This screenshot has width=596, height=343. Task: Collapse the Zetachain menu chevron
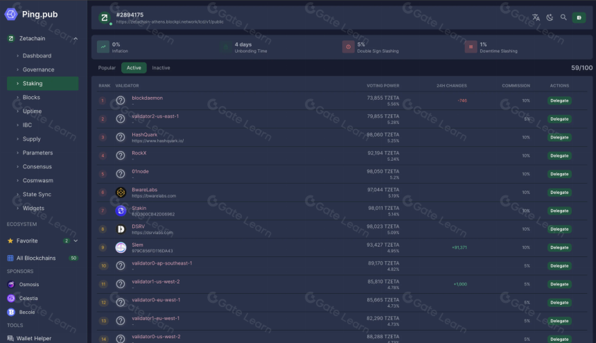(76, 38)
